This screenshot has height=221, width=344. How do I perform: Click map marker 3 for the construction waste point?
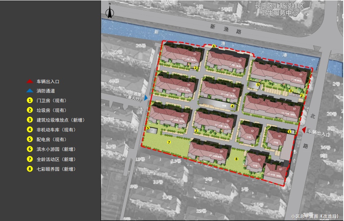point(291,91)
